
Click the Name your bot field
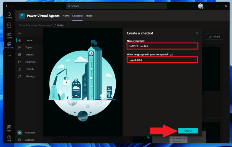tap(163, 46)
